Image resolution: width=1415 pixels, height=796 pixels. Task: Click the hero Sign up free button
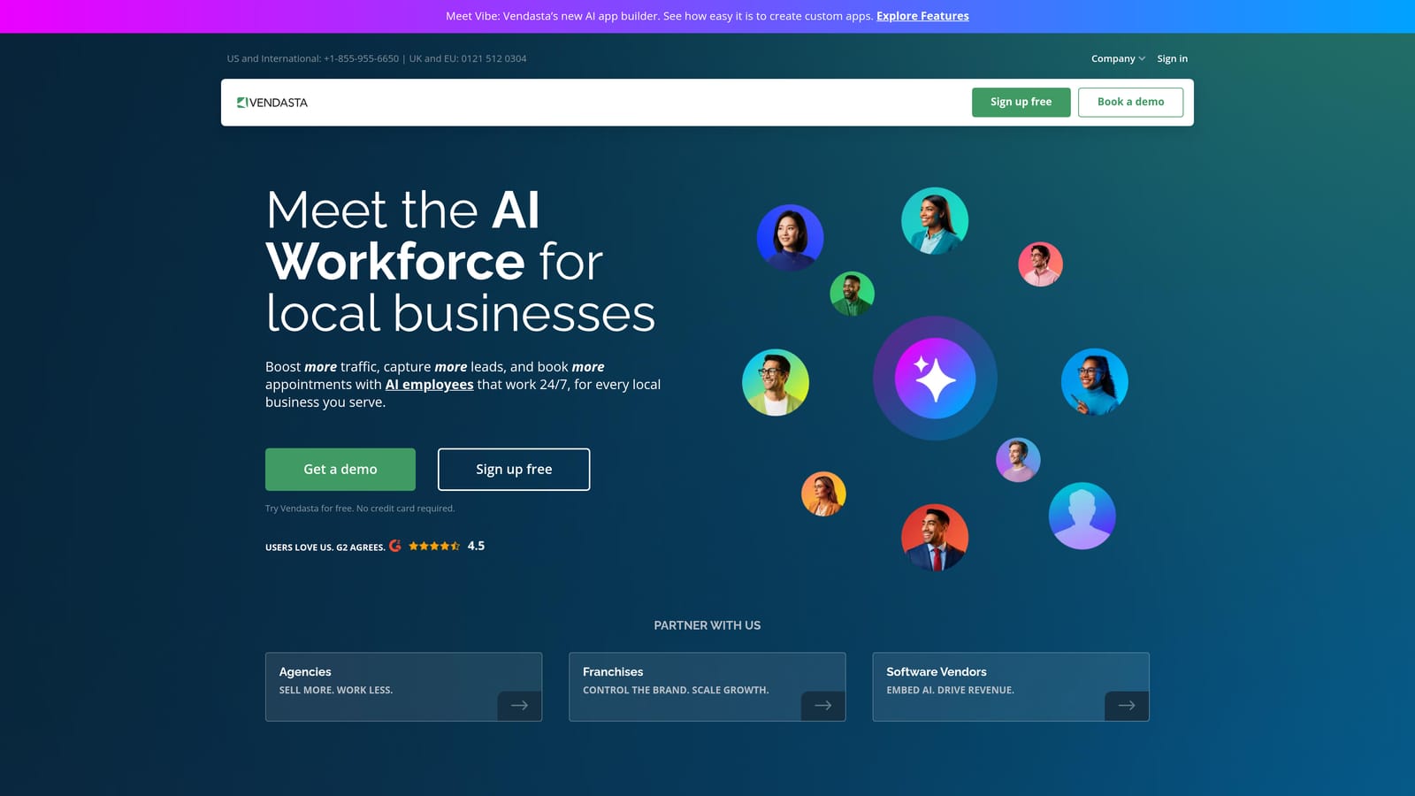(x=514, y=470)
